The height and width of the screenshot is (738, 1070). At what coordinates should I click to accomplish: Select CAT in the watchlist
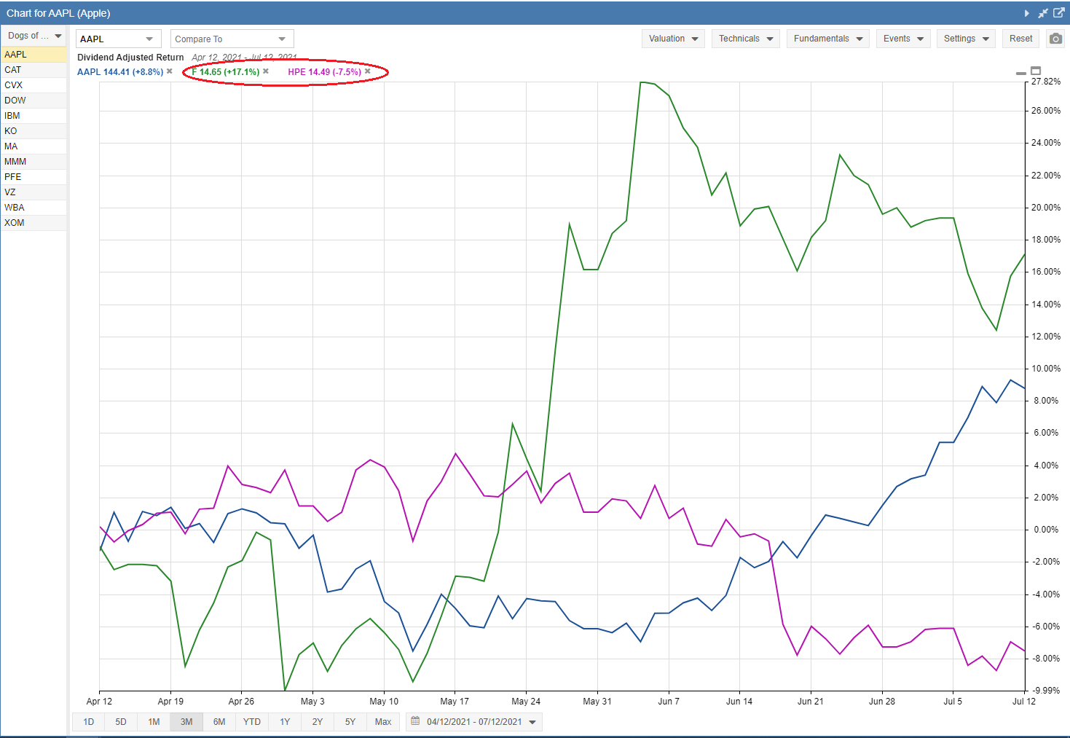tap(34, 70)
